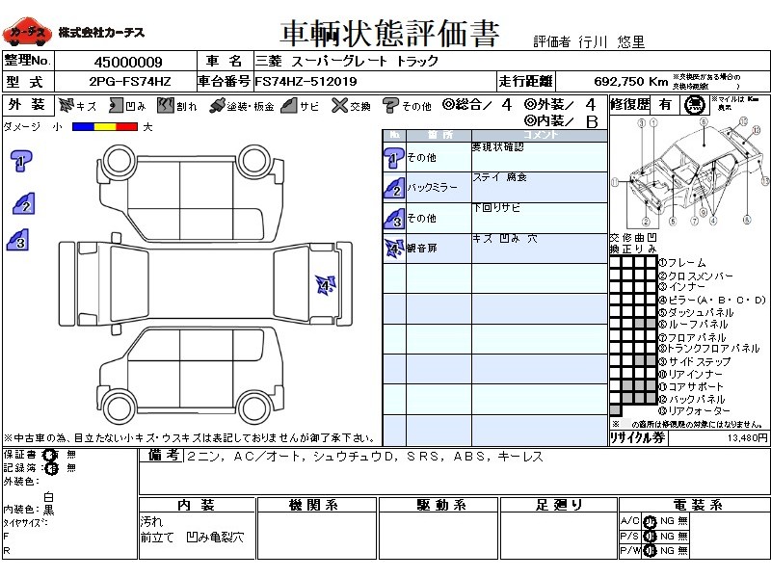The image size is (771, 578).
Task: Click the カーチス company logo
Action: [x=27, y=32]
